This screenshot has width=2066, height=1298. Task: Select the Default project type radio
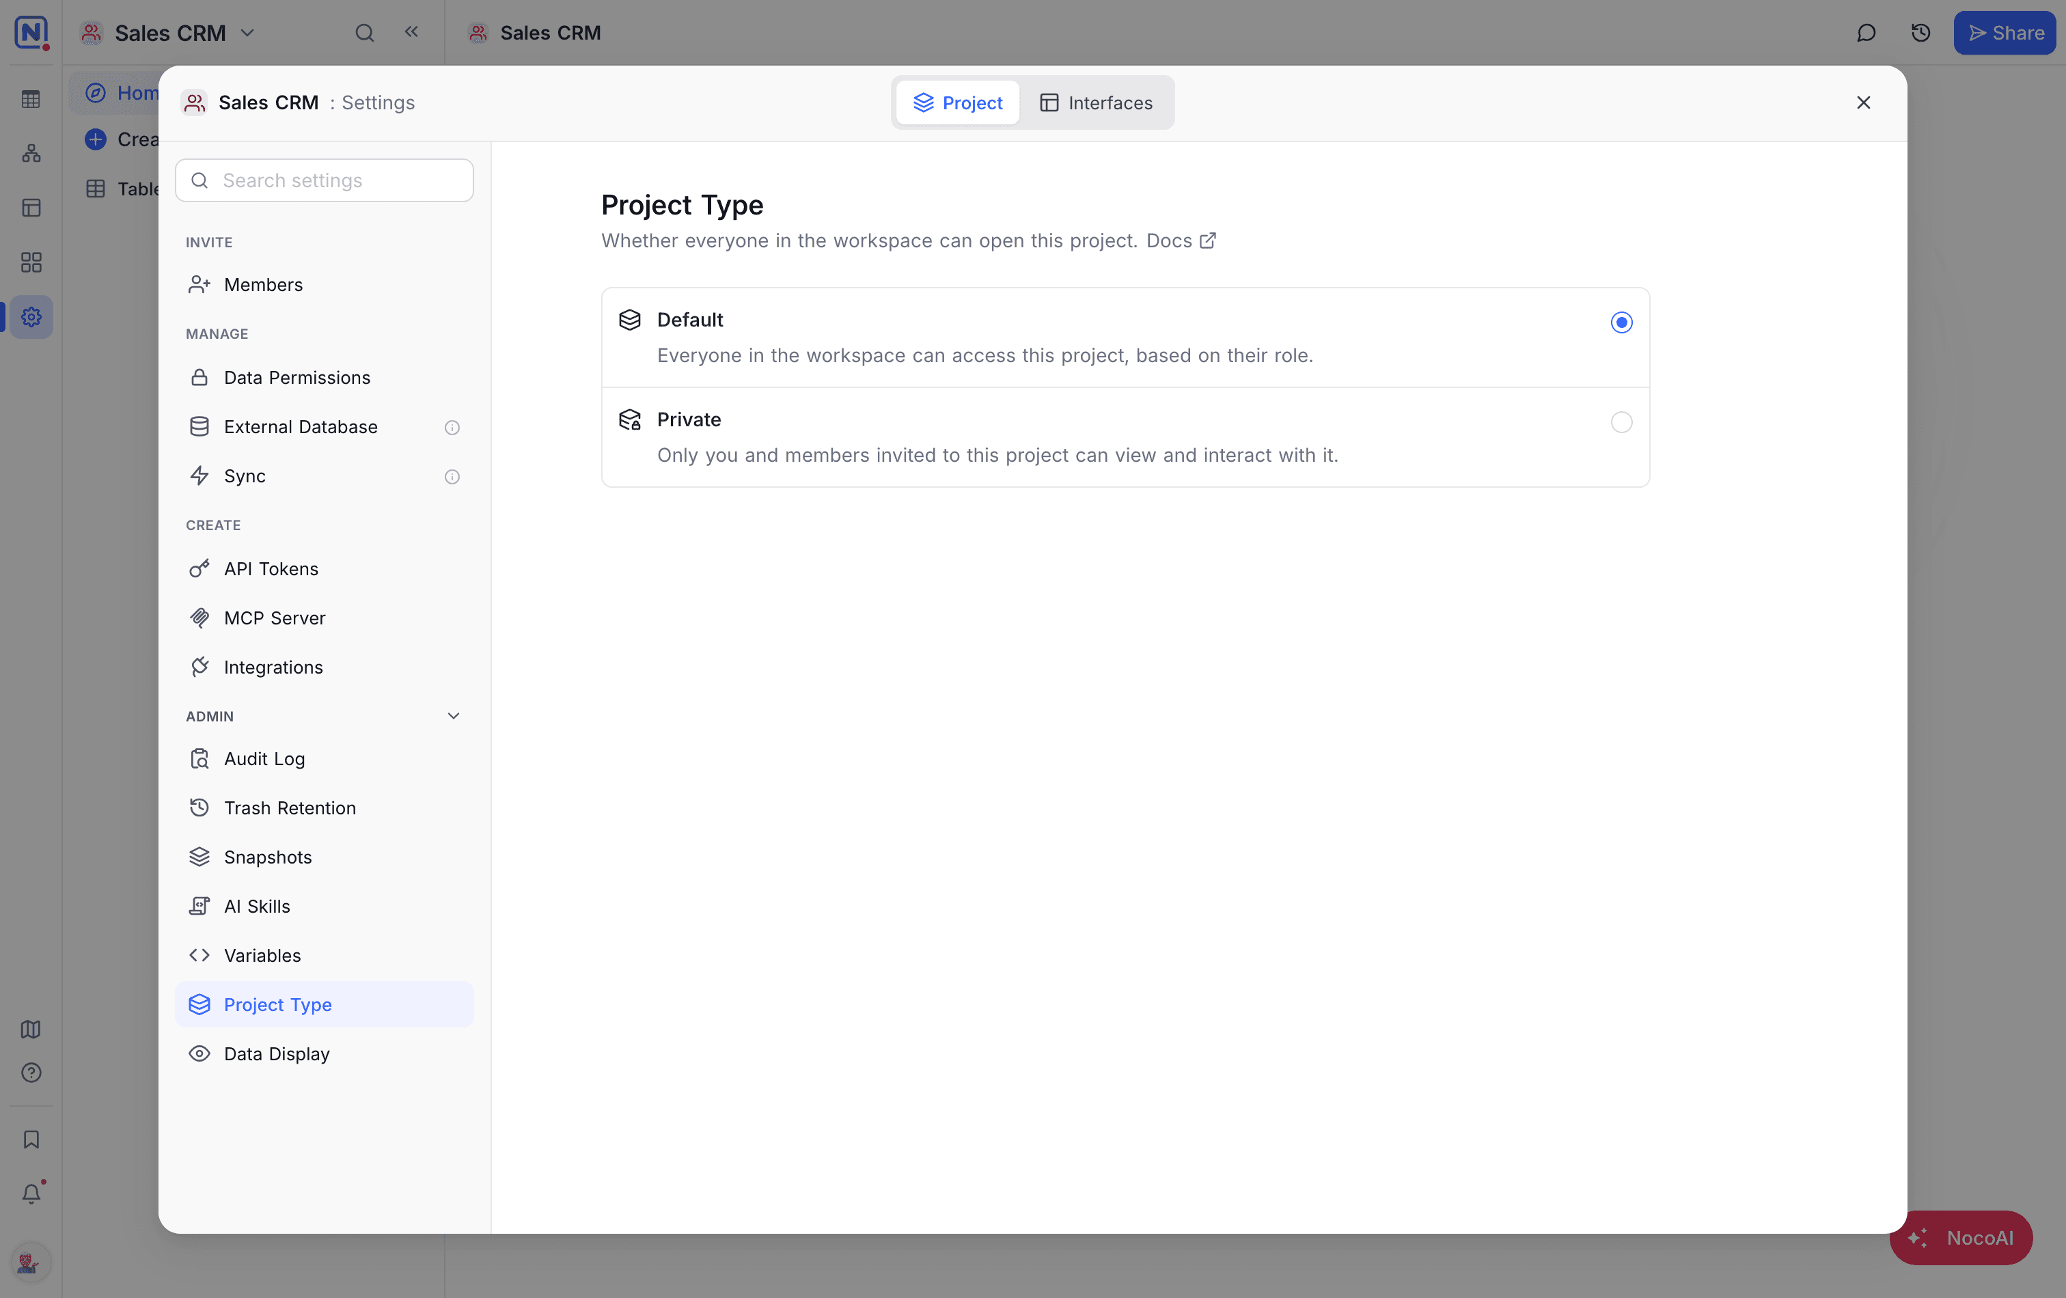click(1621, 322)
